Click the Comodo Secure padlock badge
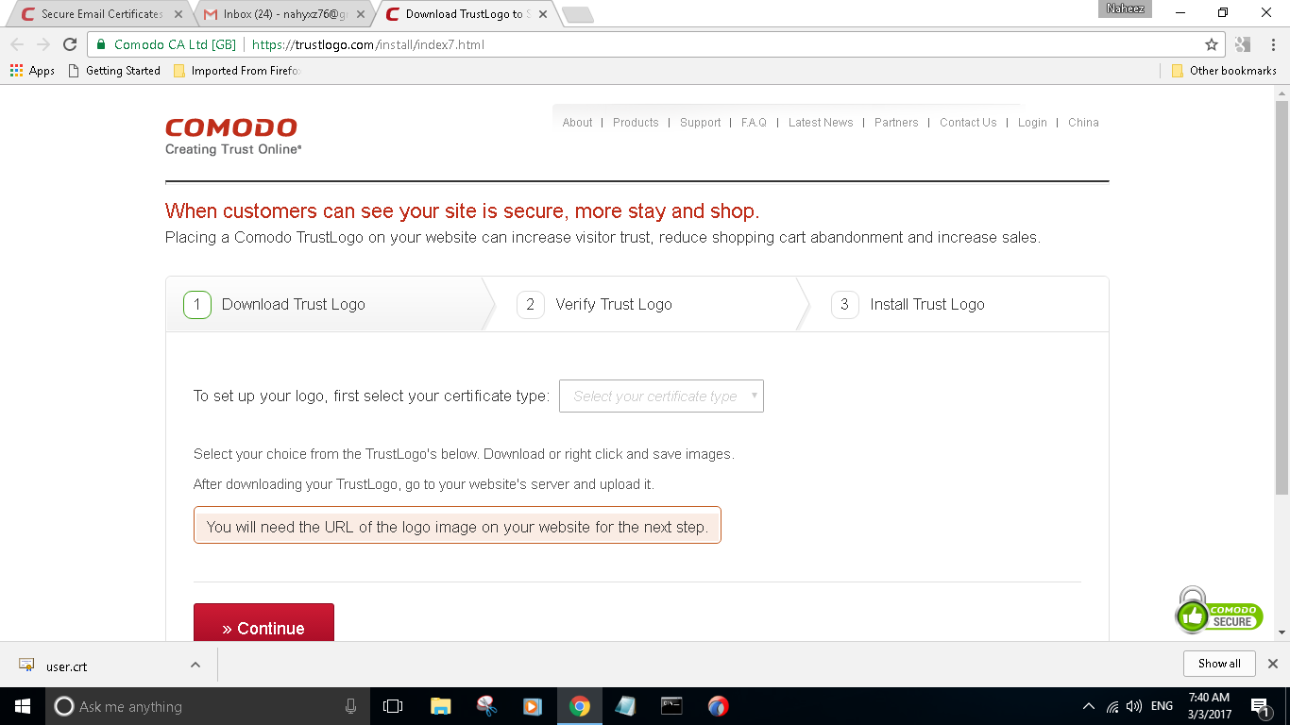Image resolution: width=1290 pixels, height=725 pixels. [x=1218, y=611]
